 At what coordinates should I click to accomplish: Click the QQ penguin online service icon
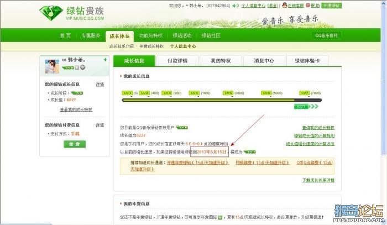[x=285, y=5]
